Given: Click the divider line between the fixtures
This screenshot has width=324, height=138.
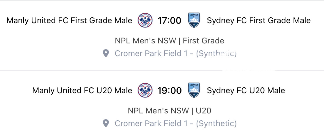Looking at the screenshot, I should pos(162,70).
